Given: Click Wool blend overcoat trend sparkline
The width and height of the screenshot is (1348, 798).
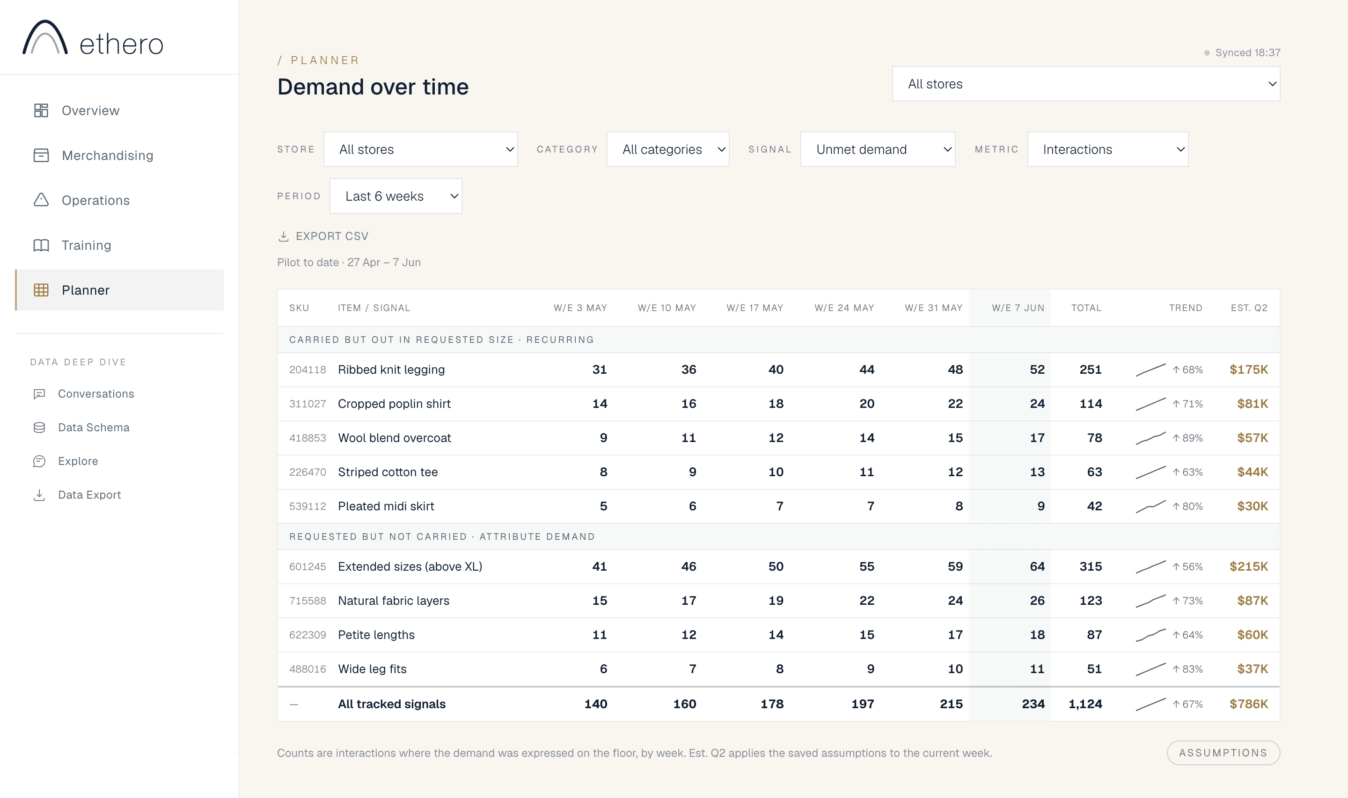Looking at the screenshot, I should coord(1150,438).
